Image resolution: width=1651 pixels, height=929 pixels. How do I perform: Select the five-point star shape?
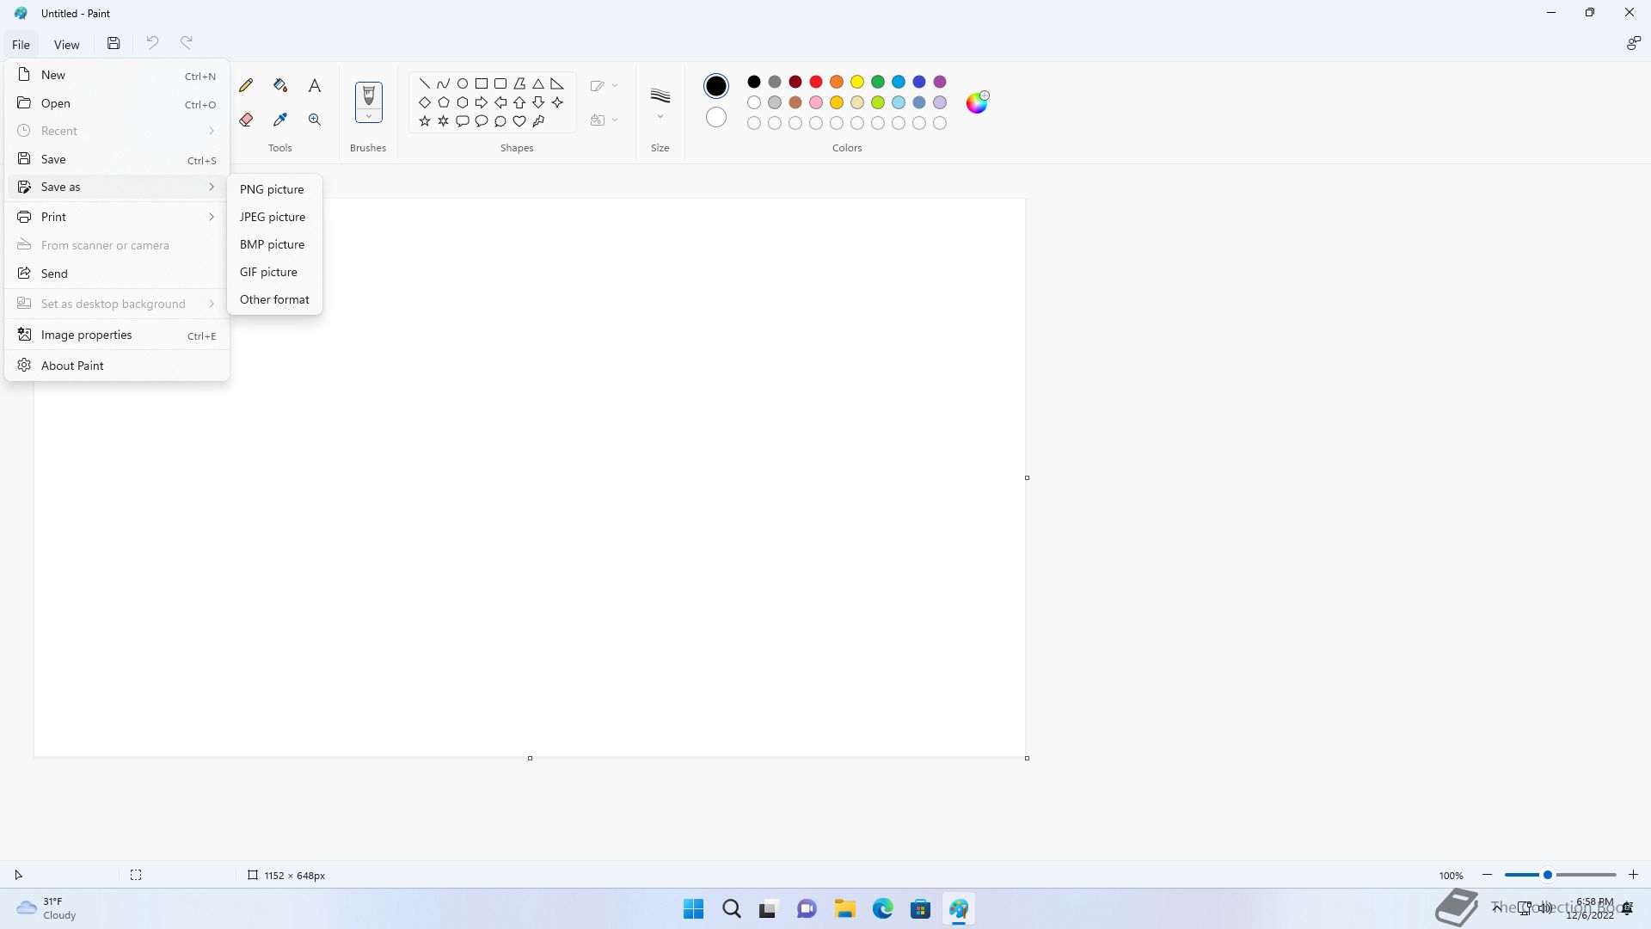pos(425,121)
